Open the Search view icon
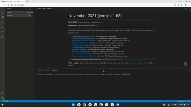The width and height of the screenshot is (191, 107). pos(2,18)
